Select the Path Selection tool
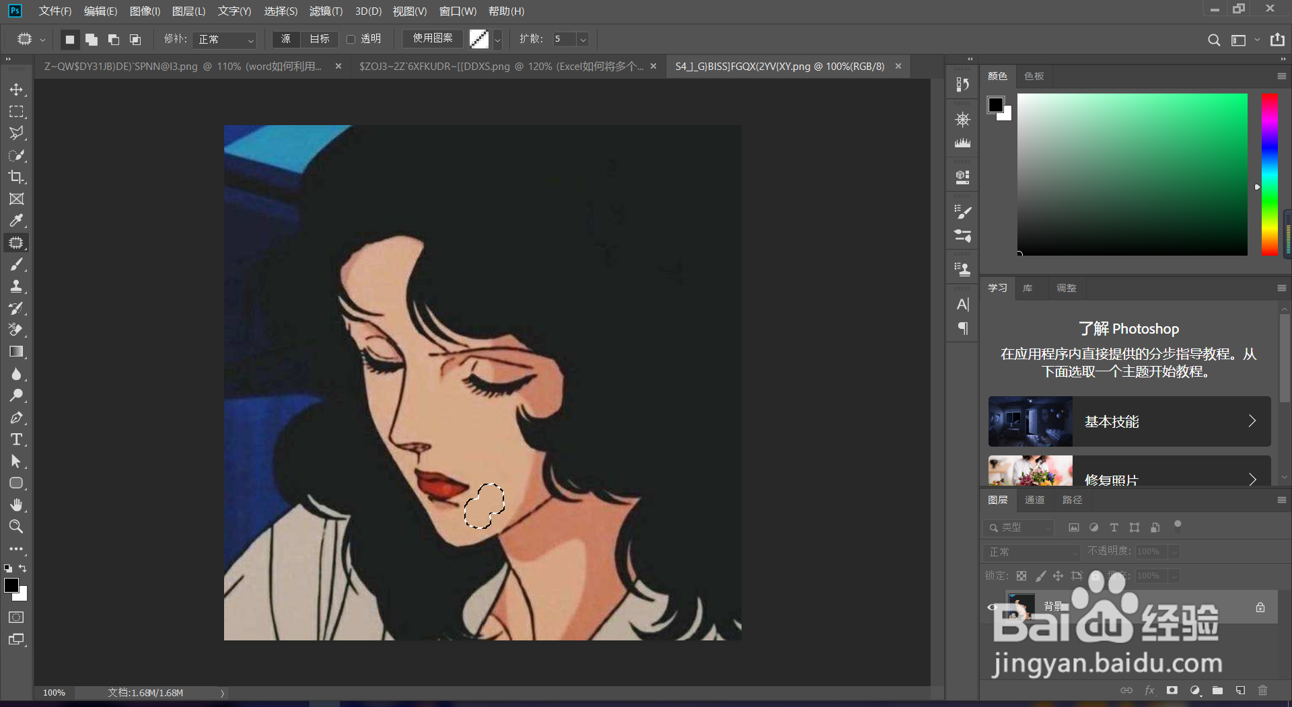Screen dimensions: 1292x707 (16, 461)
